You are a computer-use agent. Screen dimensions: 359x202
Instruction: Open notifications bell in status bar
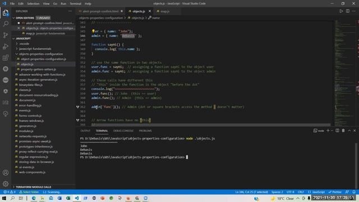pos(354,192)
